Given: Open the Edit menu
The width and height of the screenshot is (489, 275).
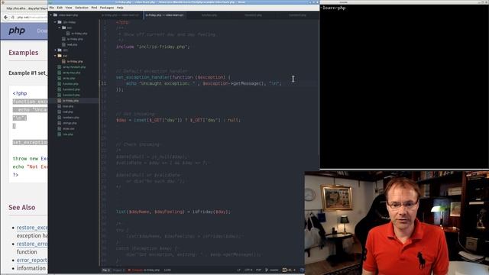Looking at the screenshot, I should tap(60, 8).
